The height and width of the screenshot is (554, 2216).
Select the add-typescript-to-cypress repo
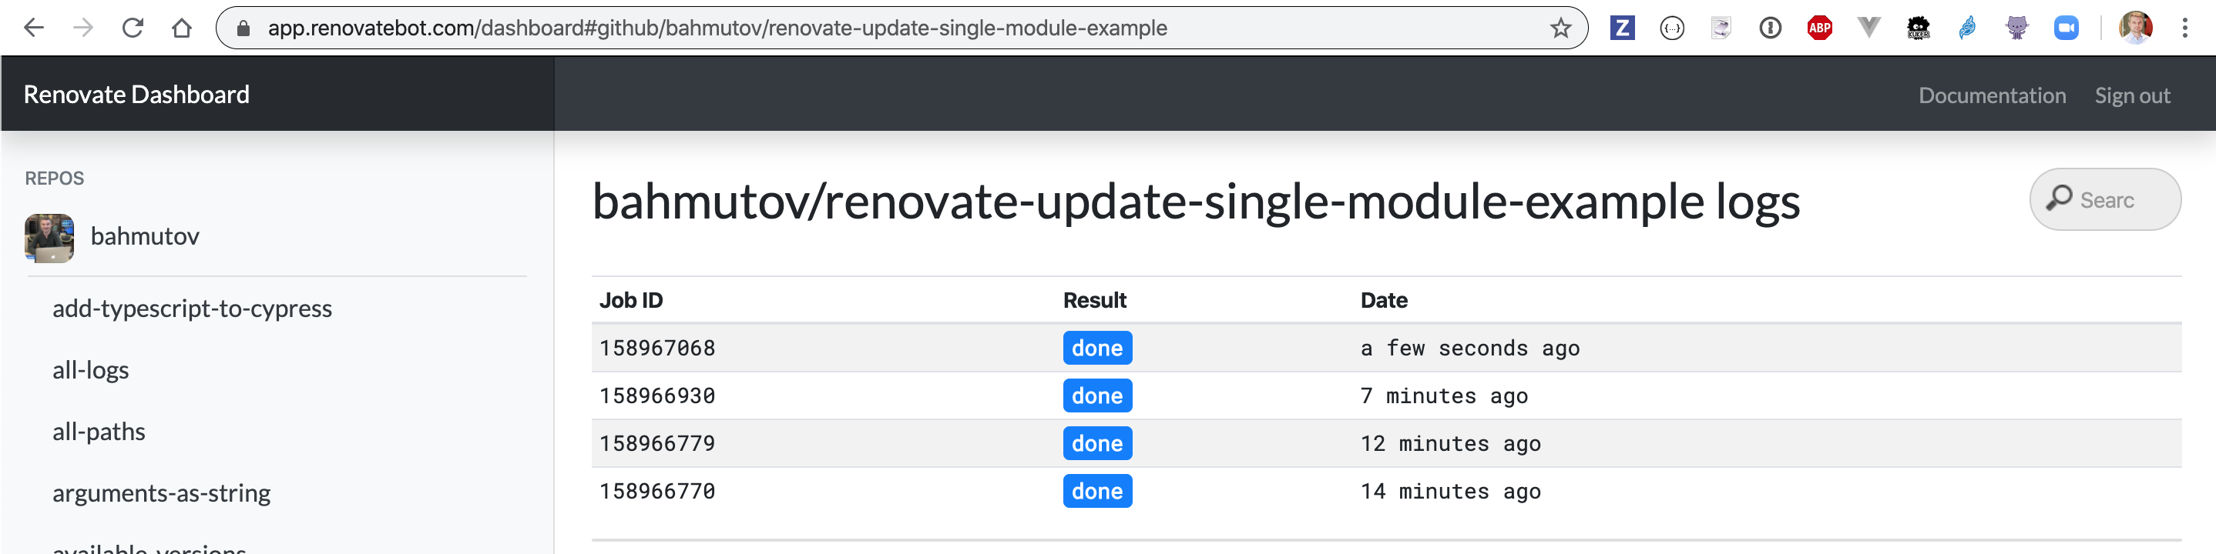point(192,308)
